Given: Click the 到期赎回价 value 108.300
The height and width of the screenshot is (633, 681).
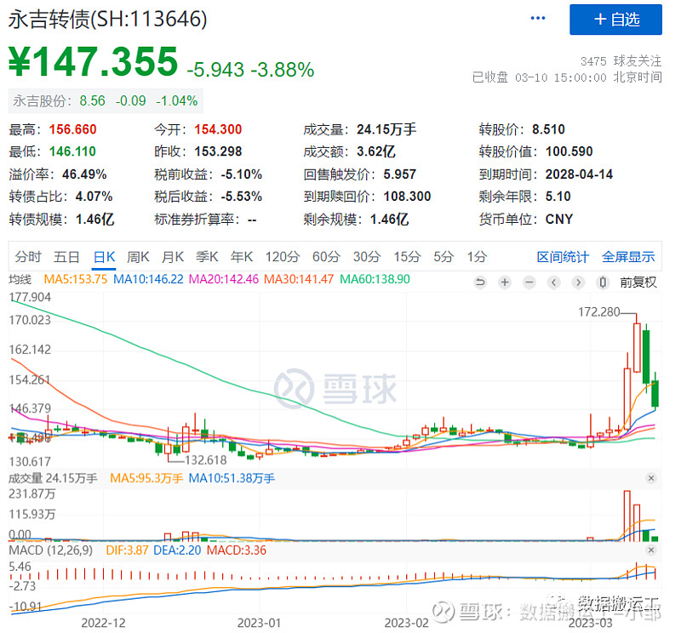Looking at the screenshot, I should (x=407, y=197).
